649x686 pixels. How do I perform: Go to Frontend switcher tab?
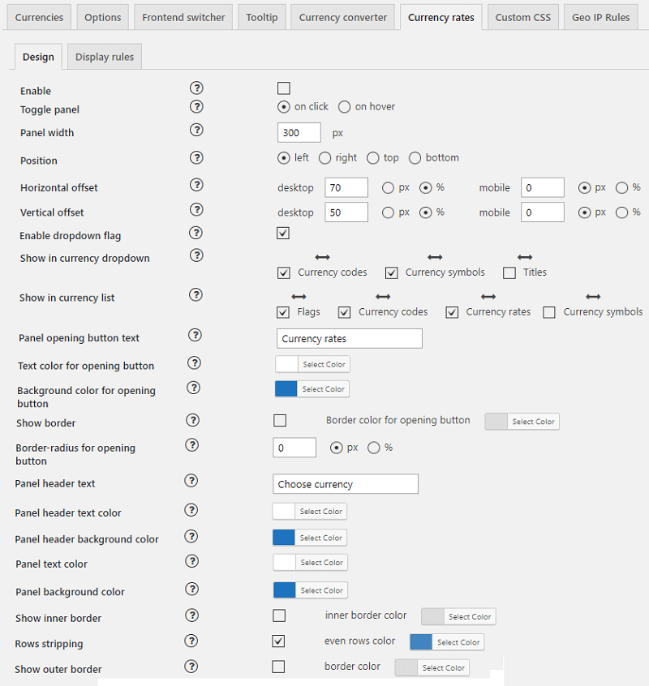[x=183, y=18]
